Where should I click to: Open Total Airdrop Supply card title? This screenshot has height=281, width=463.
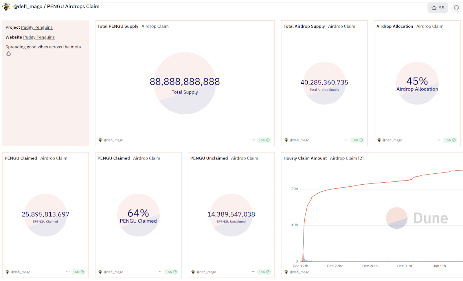[x=304, y=26]
